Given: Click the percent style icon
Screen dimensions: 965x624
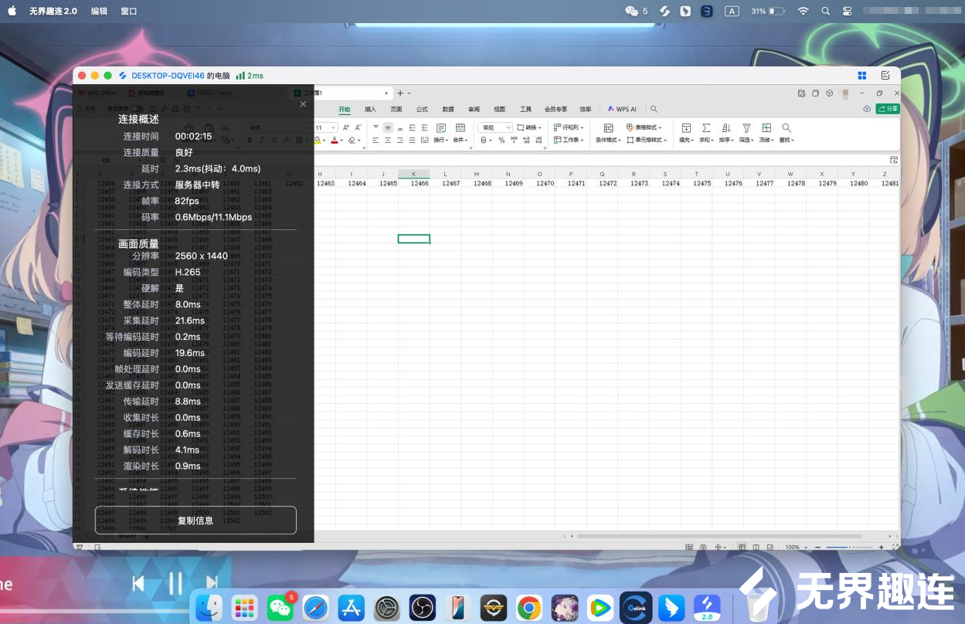Looking at the screenshot, I should tap(501, 141).
